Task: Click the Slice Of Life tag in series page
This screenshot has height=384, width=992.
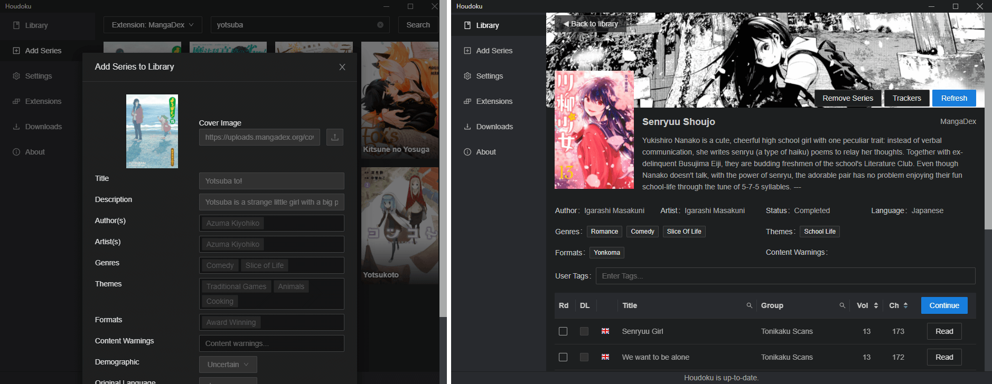Action: pyautogui.click(x=684, y=232)
